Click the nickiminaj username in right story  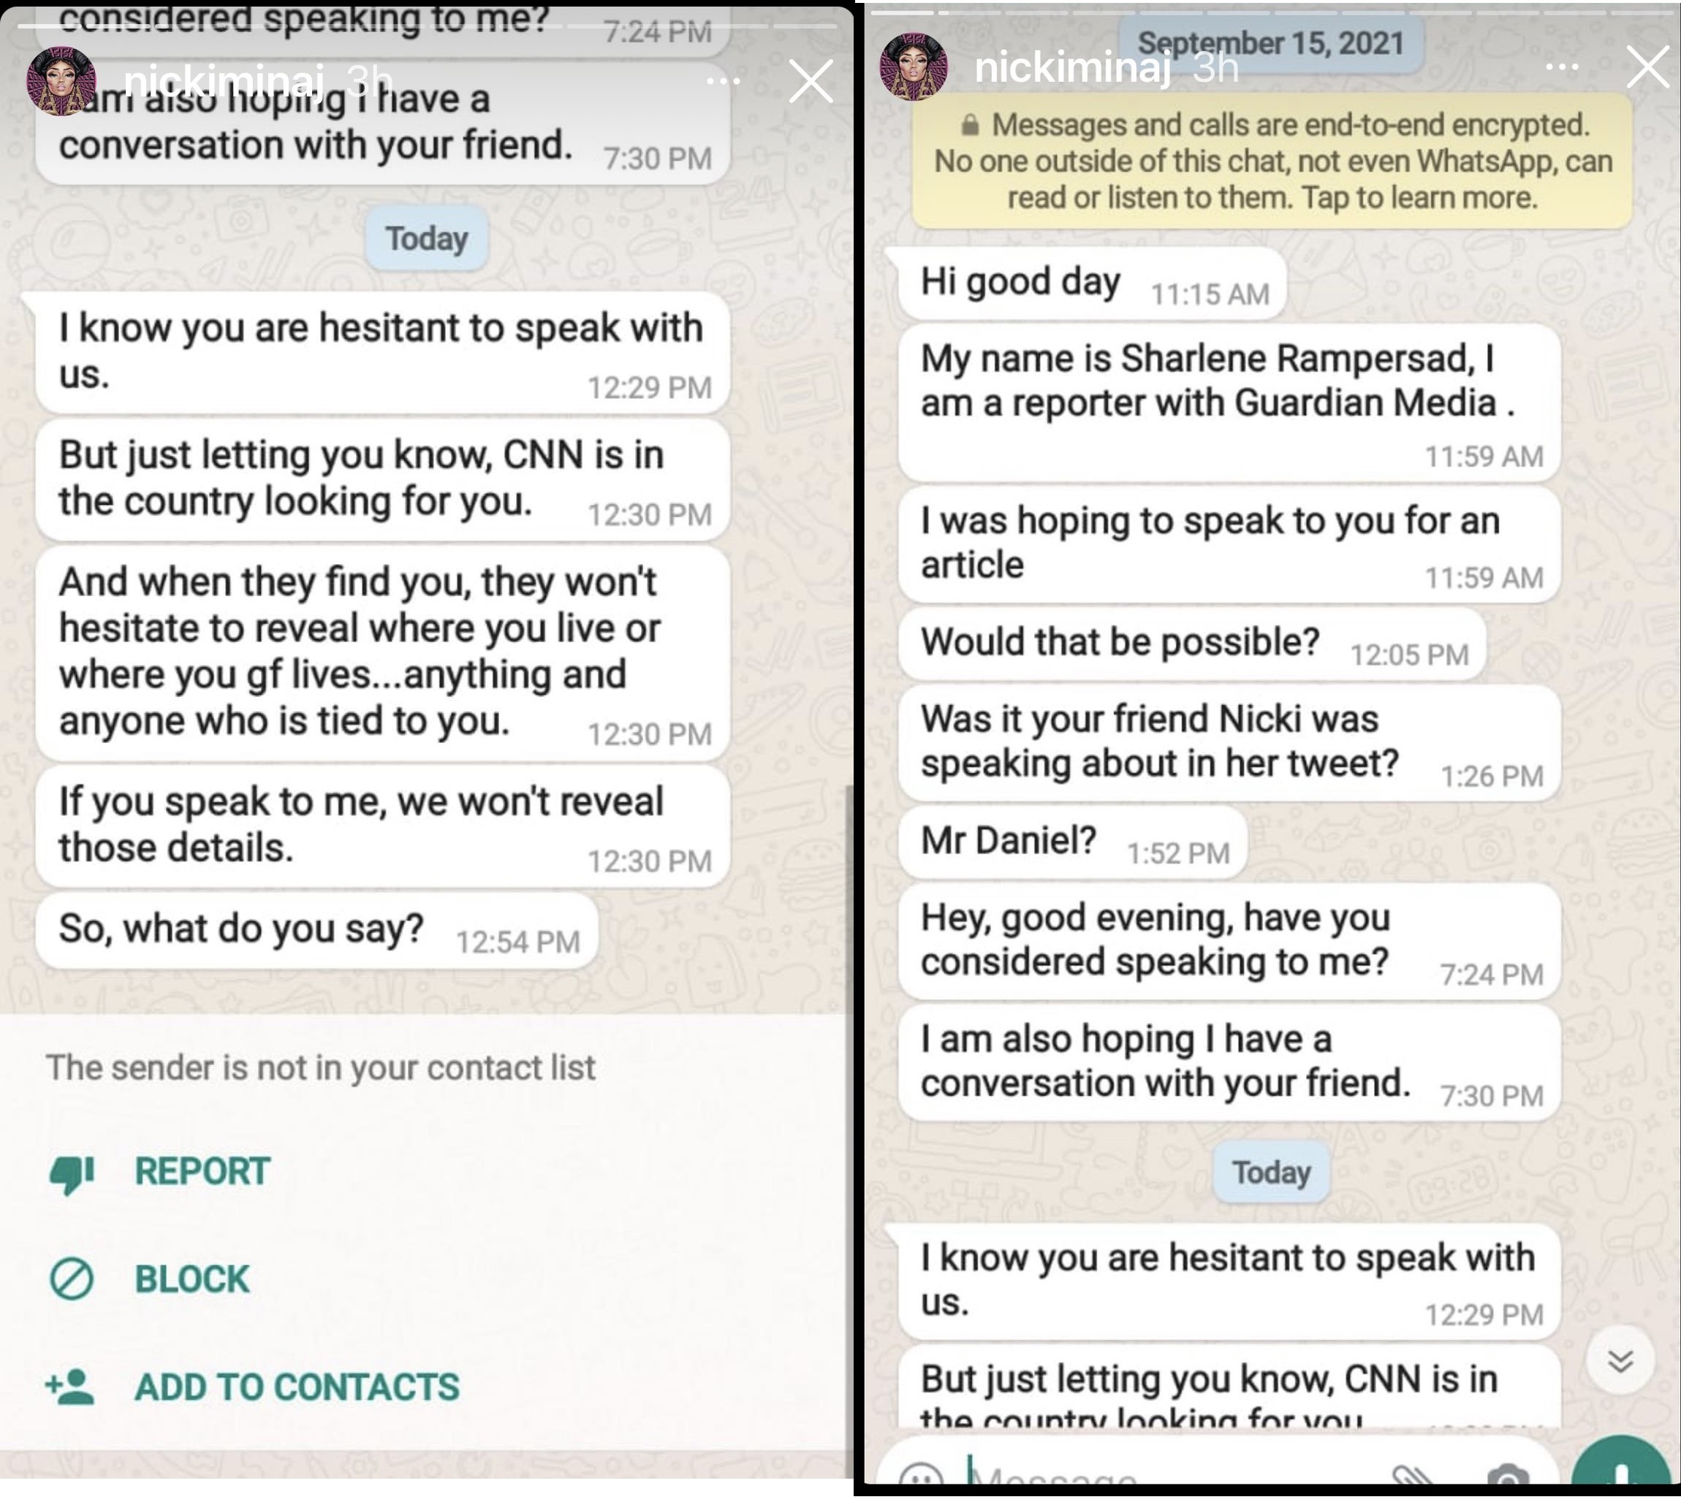point(1072,67)
